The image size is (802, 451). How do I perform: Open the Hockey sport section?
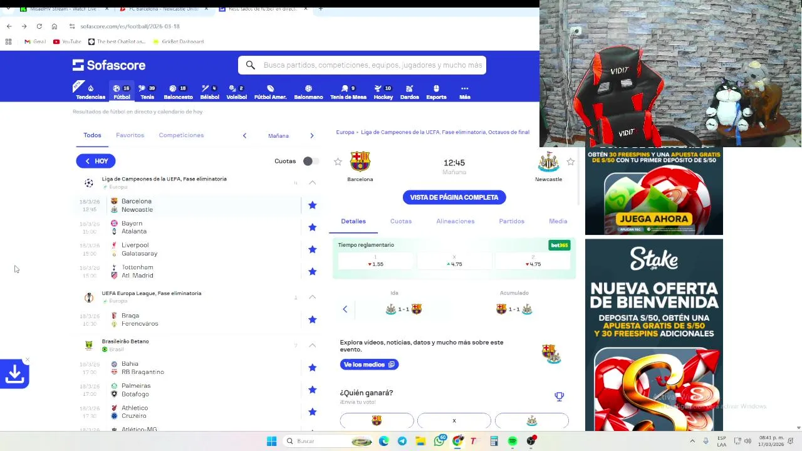[x=383, y=92]
